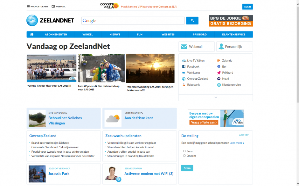
Task: Click the Webmail envelope icon in top bar
Action: coord(53,6)
